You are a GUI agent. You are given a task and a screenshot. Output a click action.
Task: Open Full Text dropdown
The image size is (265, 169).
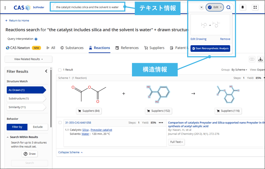tap(176, 142)
